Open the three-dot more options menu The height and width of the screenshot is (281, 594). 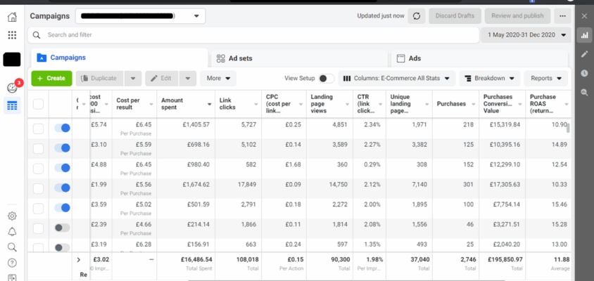562,16
